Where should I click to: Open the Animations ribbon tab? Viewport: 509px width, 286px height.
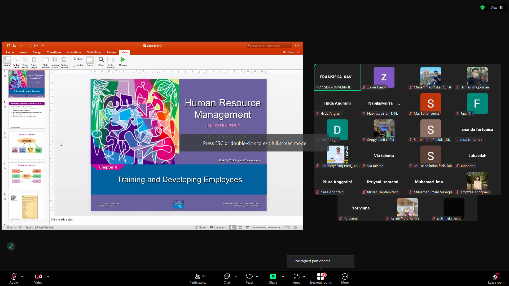coord(74,52)
